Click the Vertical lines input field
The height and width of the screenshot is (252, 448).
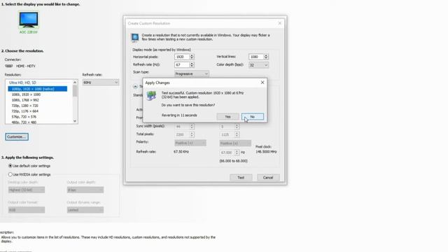pos(256,57)
